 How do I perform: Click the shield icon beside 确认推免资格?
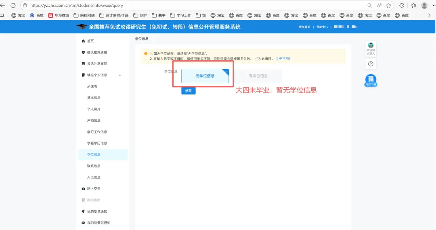point(83,52)
